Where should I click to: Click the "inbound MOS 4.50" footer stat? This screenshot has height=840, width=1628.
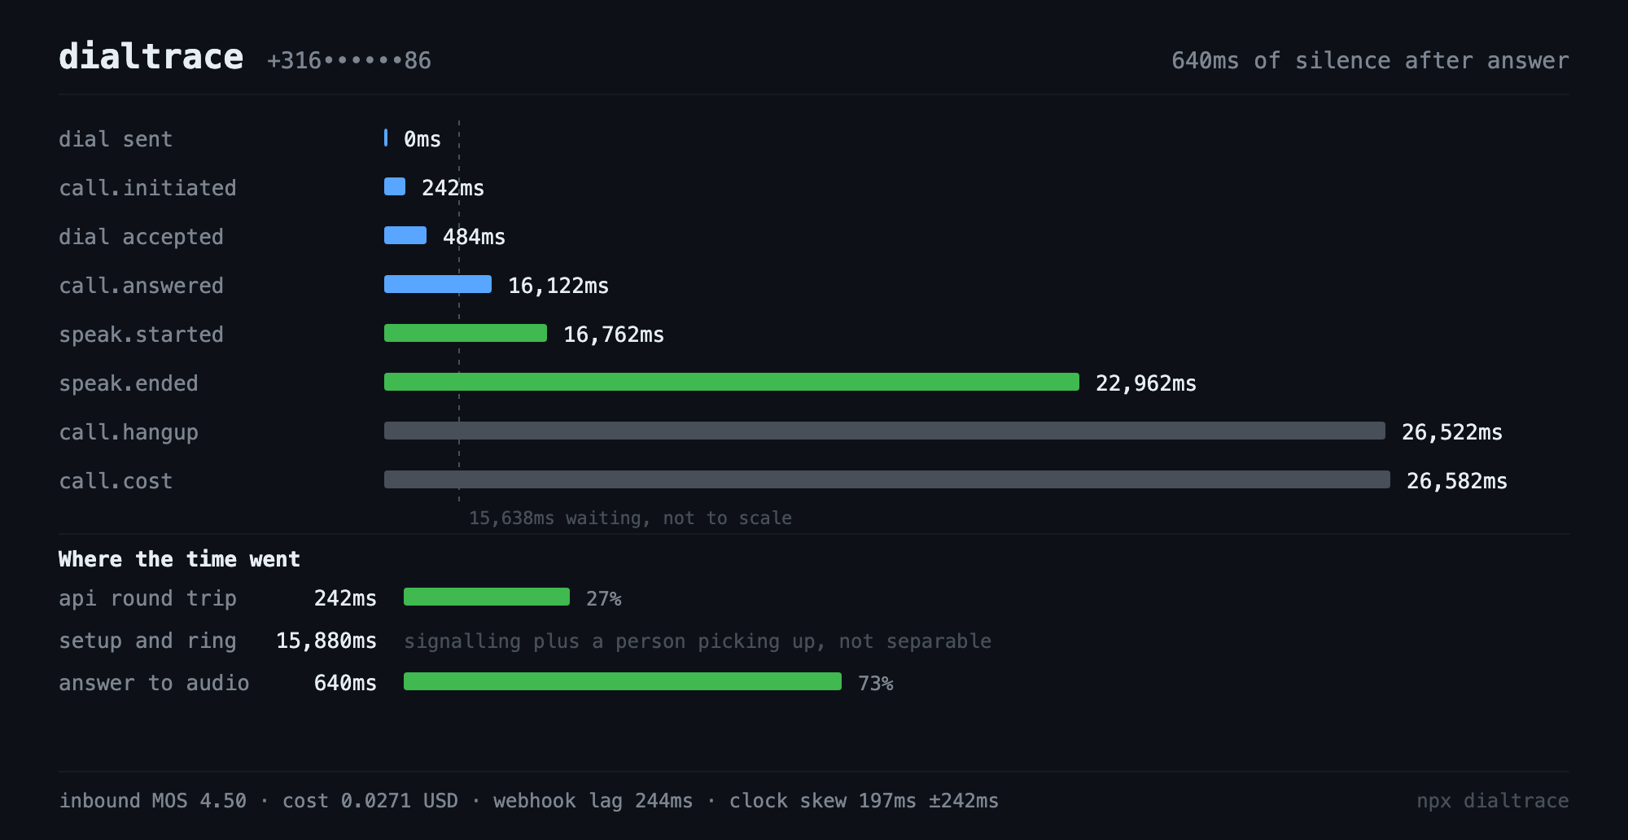(152, 801)
